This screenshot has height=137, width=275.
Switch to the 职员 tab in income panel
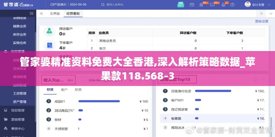[78, 90]
